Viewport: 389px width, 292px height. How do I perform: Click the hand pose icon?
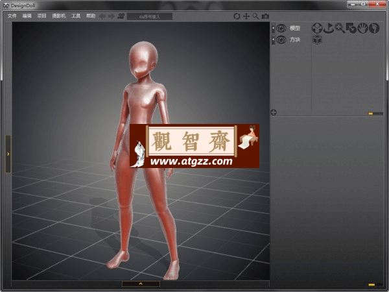(362, 28)
